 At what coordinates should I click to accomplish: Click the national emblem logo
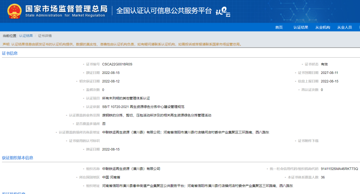pos(14,11)
